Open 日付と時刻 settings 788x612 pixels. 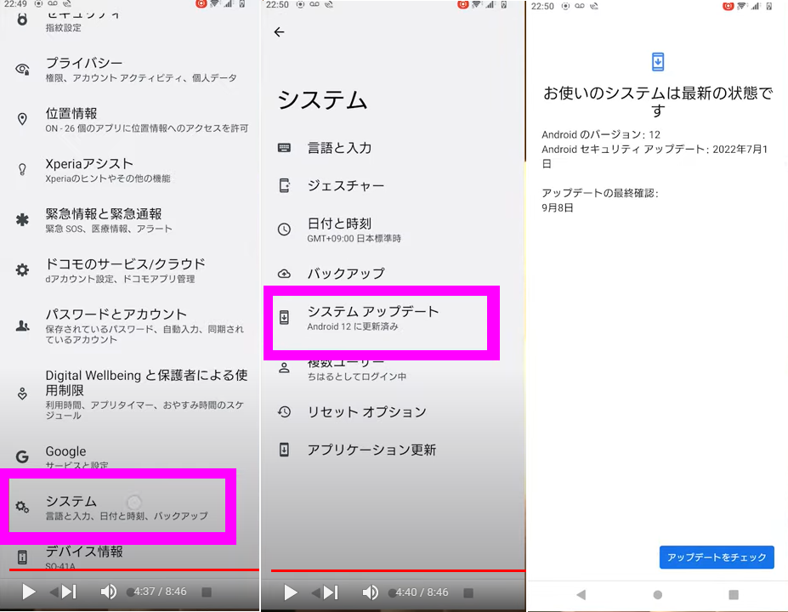(393, 229)
